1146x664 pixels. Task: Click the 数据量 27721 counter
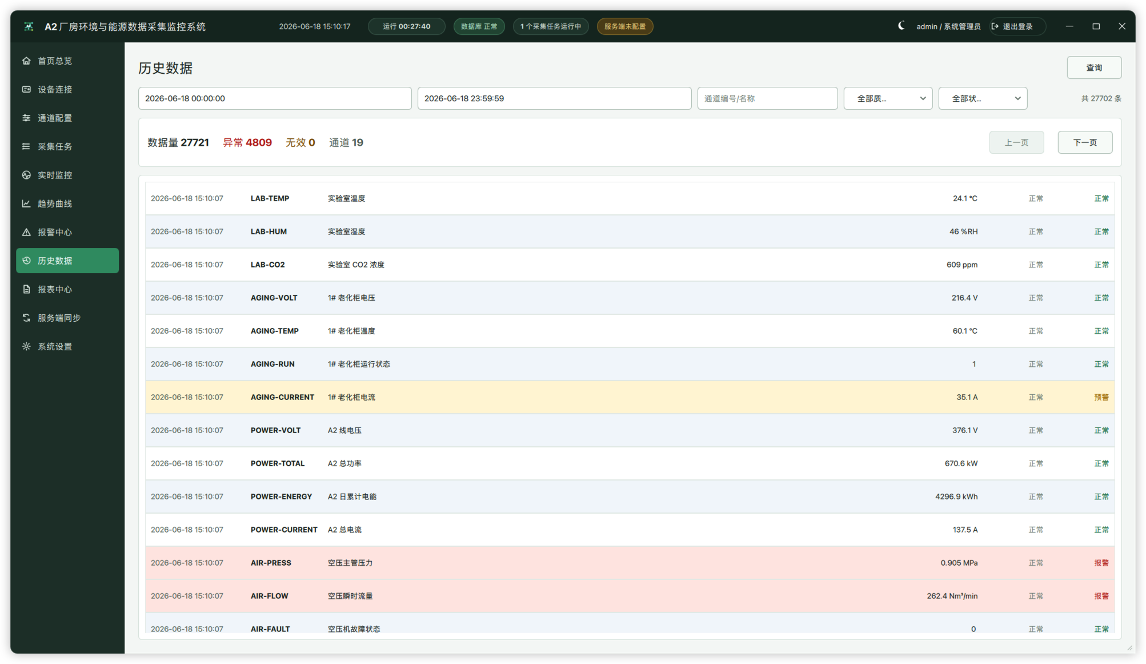click(178, 142)
